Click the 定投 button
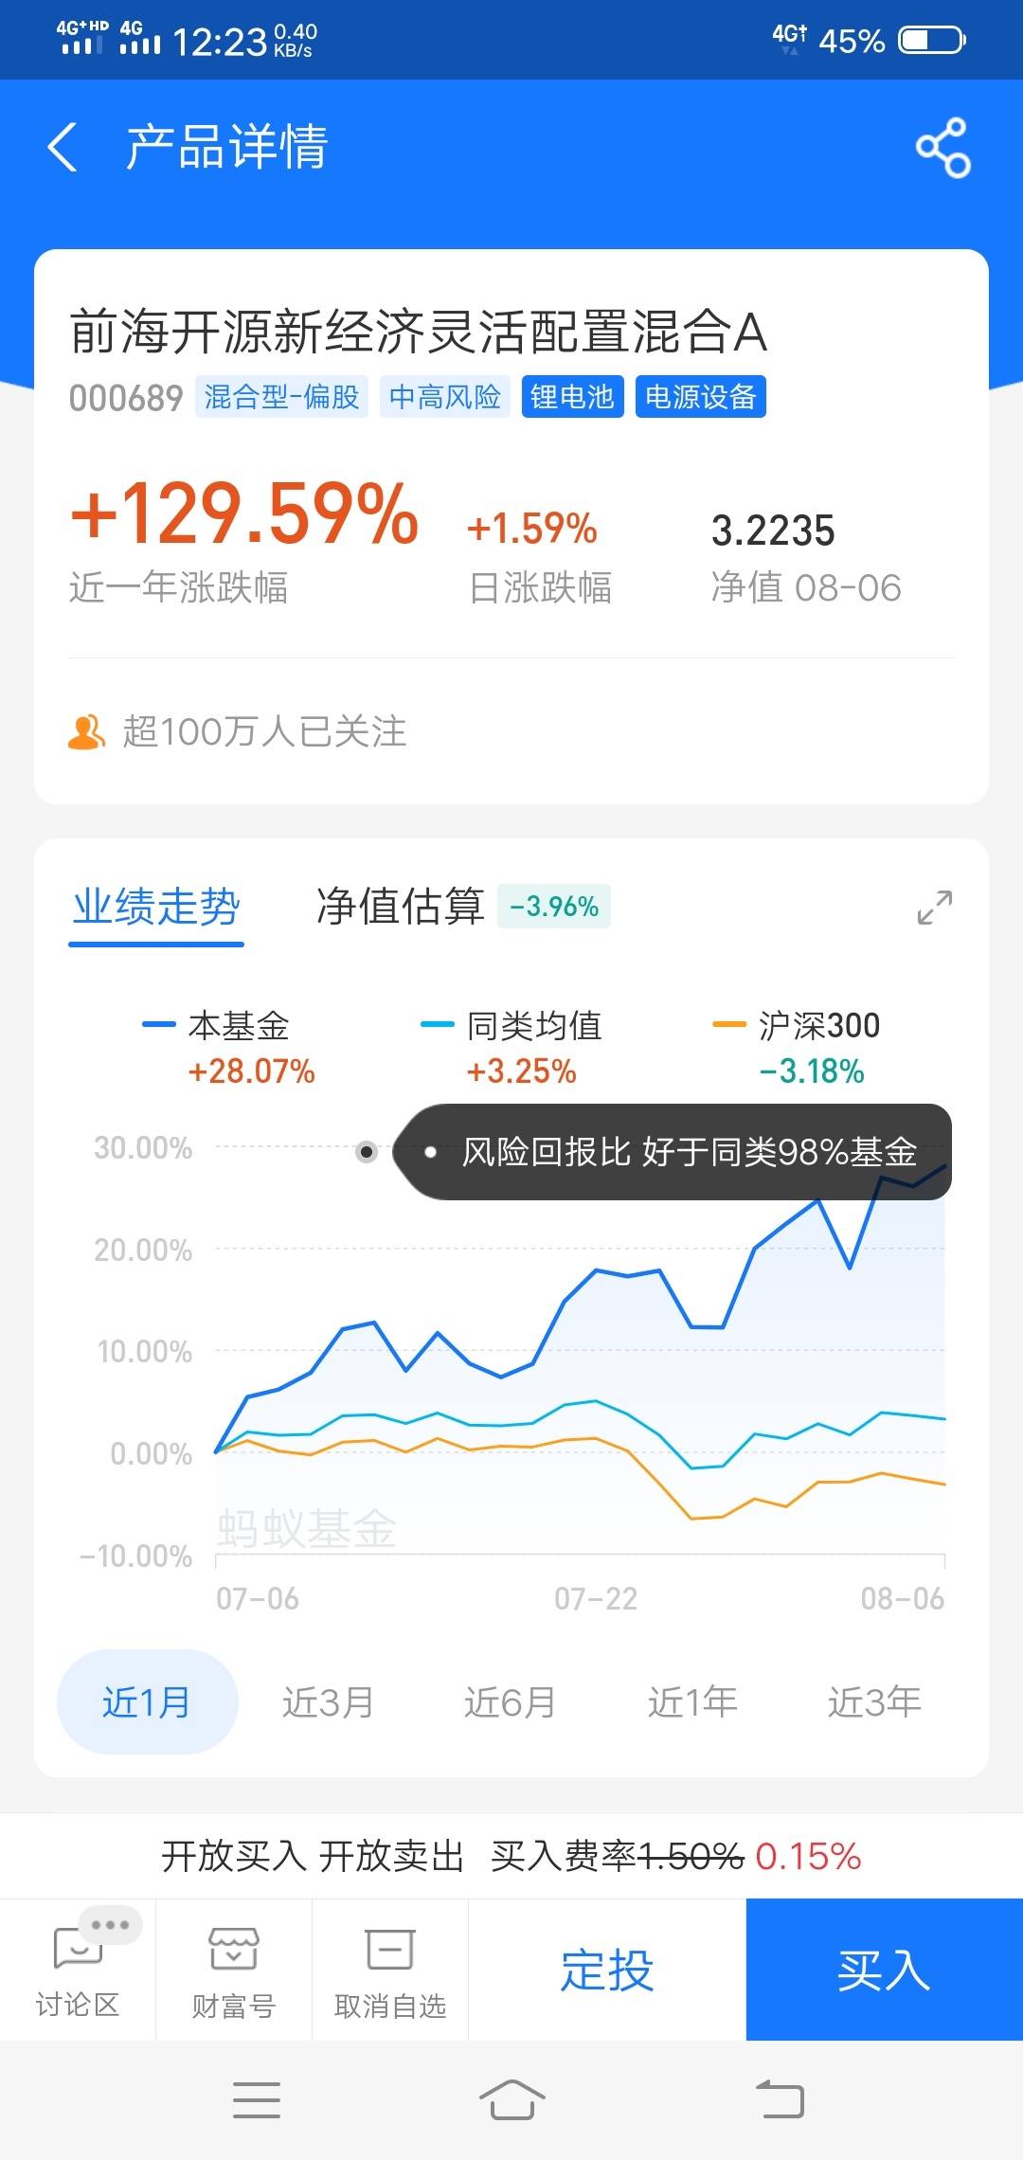Image resolution: width=1023 pixels, height=2160 pixels. click(607, 1970)
